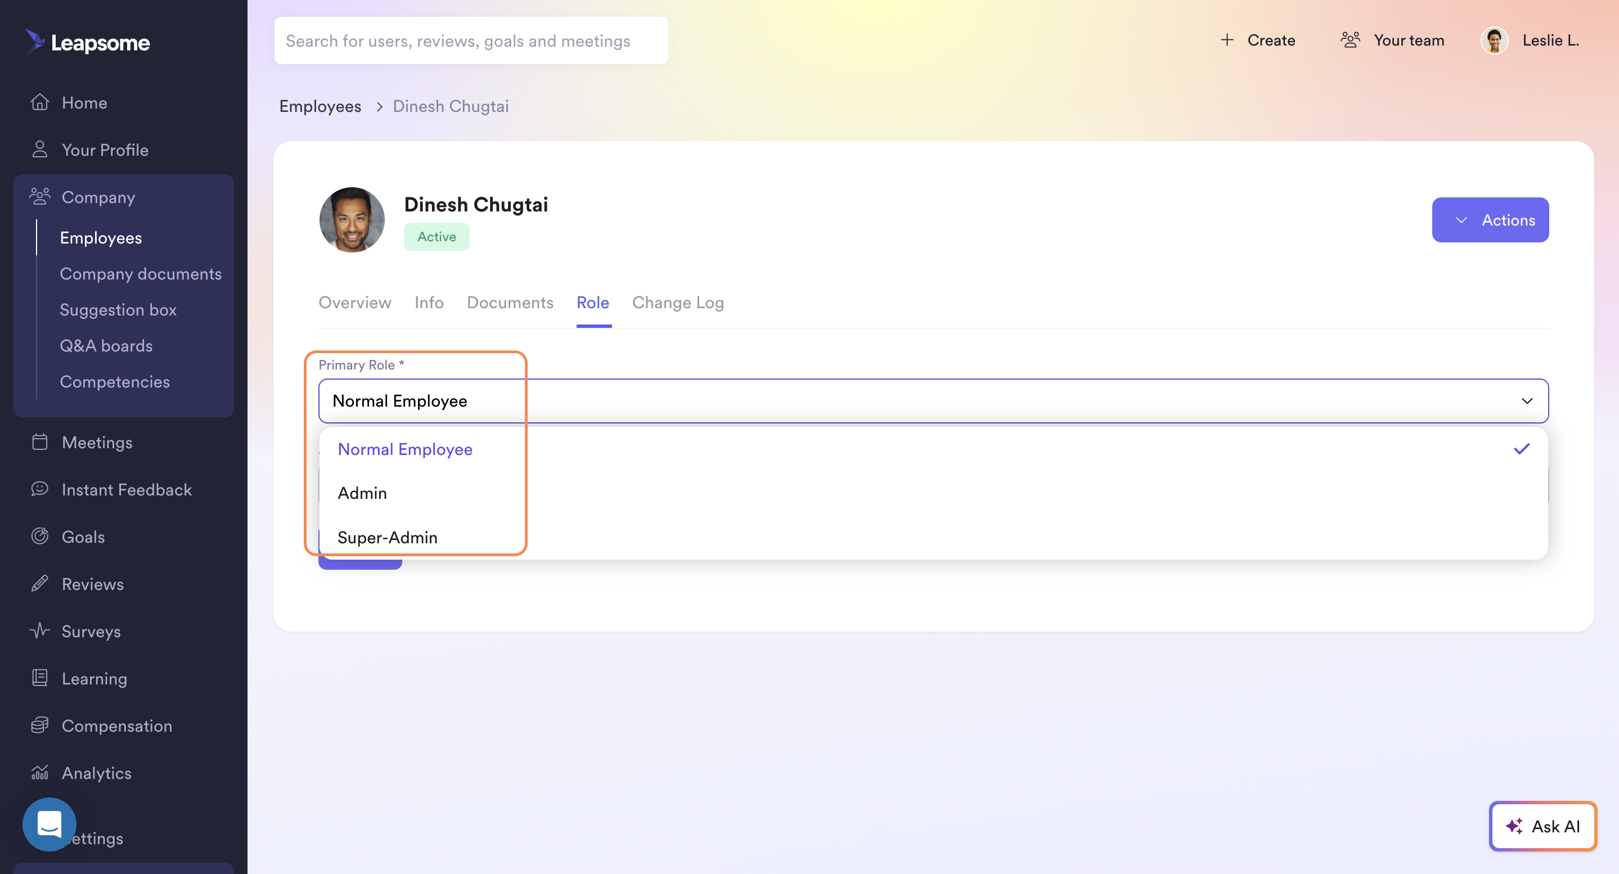1619x874 pixels.
Task: Click the Dinesh Chugtai name heading
Action: (x=476, y=205)
